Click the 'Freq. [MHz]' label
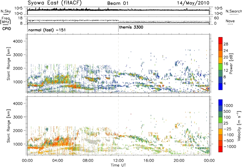The image size is (242, 167). (x=5, y=20)
